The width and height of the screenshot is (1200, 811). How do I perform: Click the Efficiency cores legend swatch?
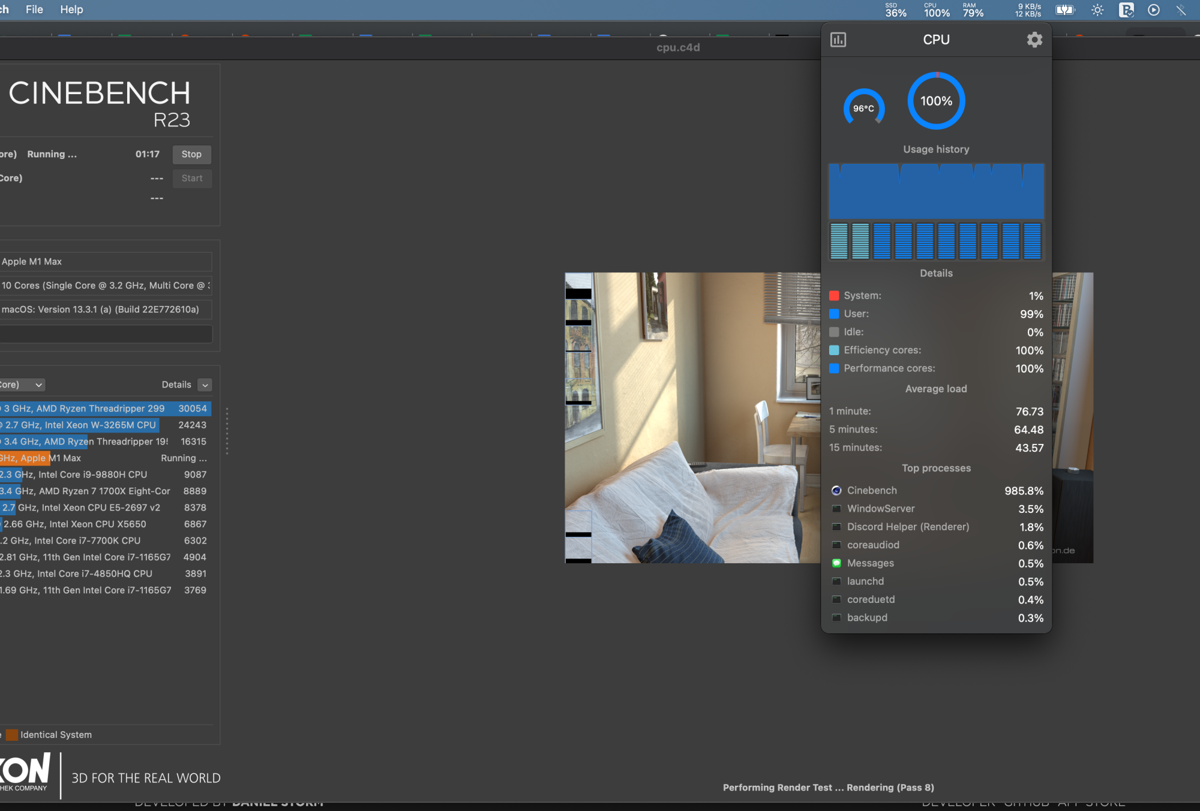pos(834,350)
